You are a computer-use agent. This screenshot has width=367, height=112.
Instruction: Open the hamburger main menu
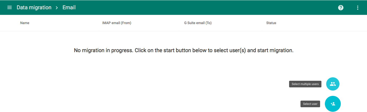(10, 7)
